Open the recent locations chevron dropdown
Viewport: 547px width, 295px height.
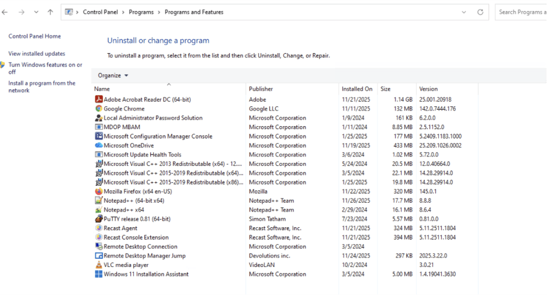(x=36, y=12)
